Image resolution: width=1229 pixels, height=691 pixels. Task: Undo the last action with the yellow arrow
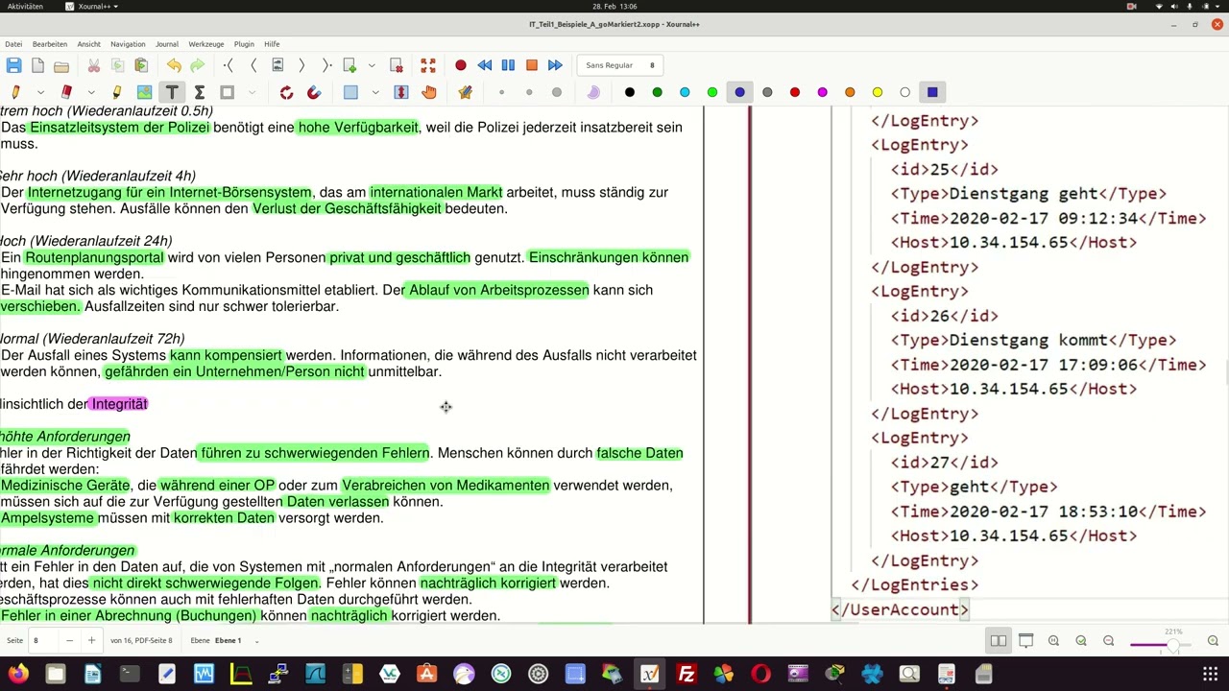click(x=174, y=65)
